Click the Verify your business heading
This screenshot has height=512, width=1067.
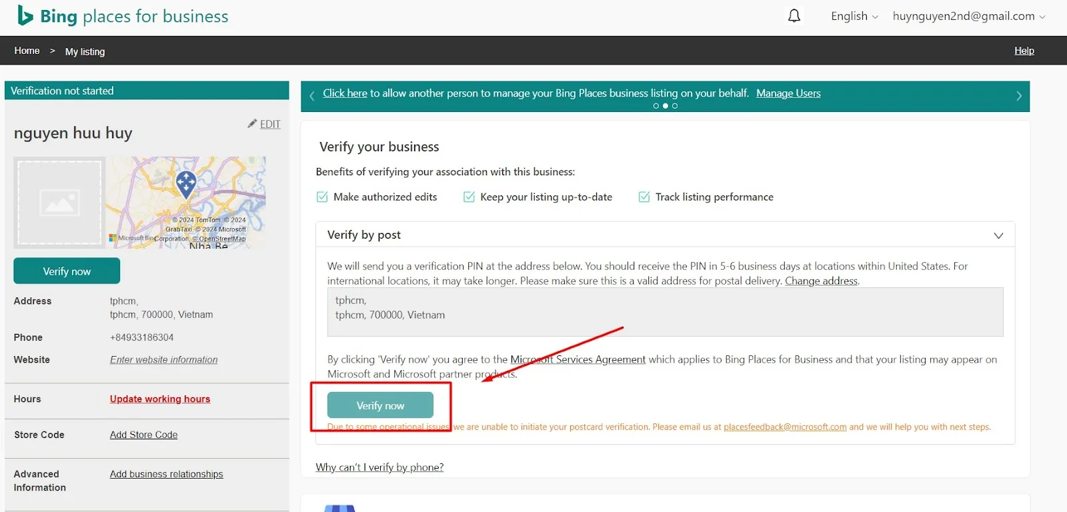(x=379, y=147)
